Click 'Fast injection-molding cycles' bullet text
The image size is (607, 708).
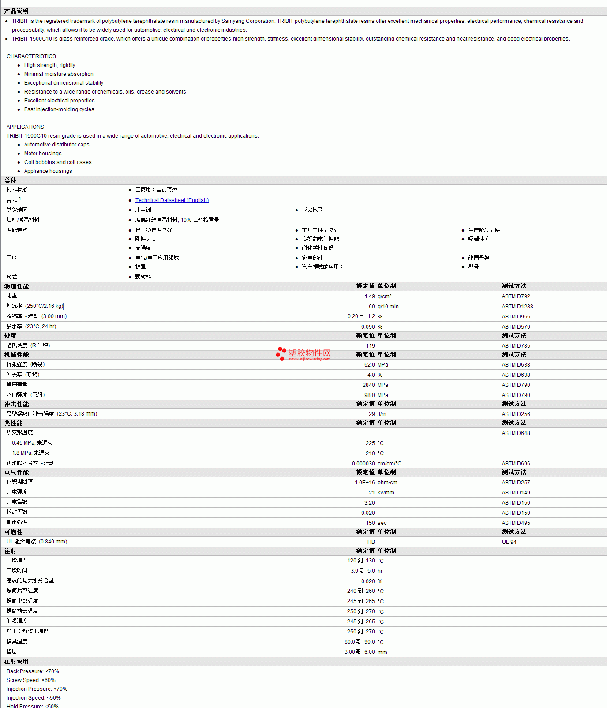pyautogui.click(x=59, y=109)
